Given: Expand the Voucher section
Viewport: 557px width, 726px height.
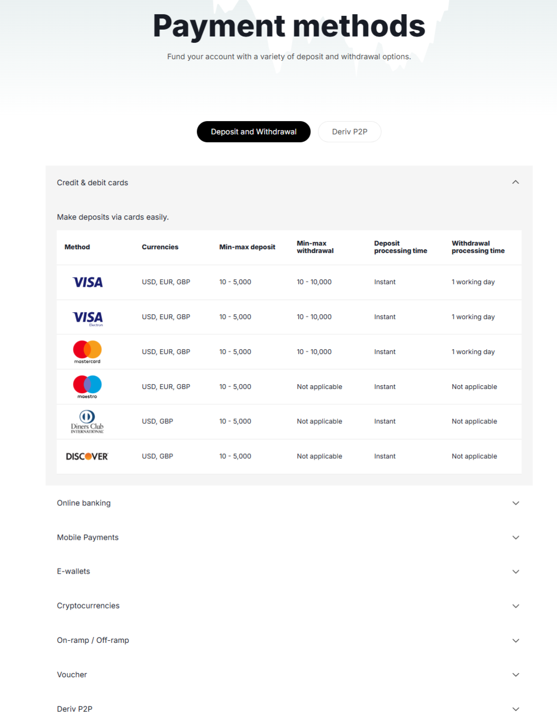Looking at the screenshot, I should point(516,675).
